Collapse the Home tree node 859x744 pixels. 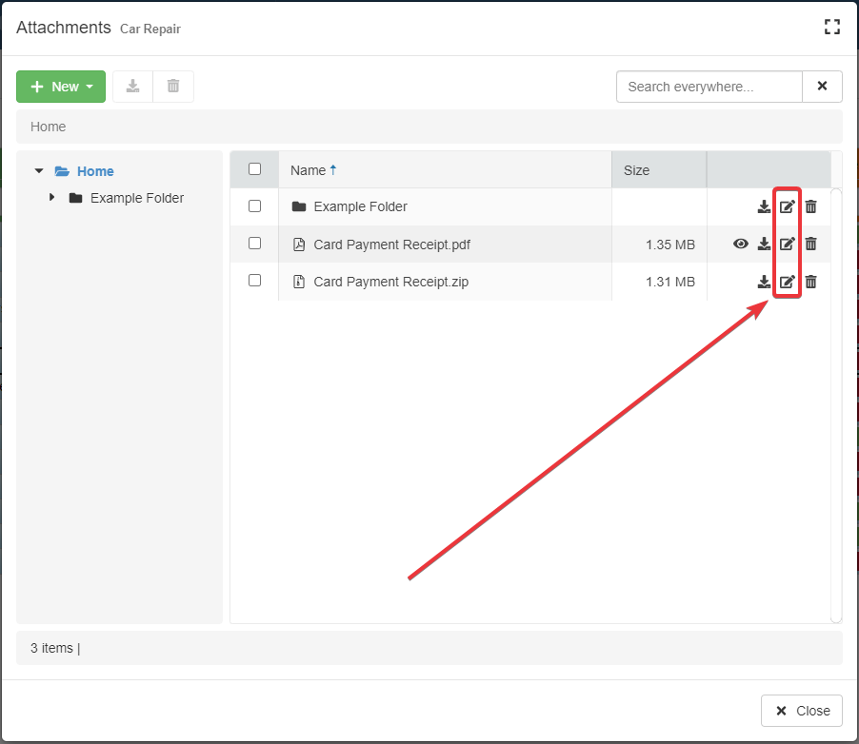coord(39,171)
